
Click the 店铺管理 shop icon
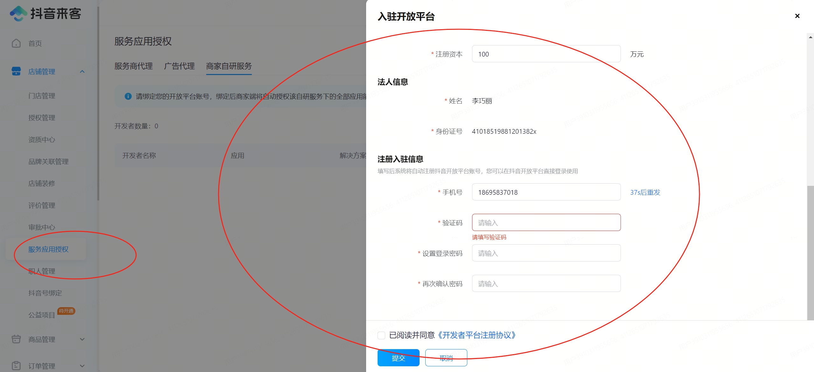(16, 71)
